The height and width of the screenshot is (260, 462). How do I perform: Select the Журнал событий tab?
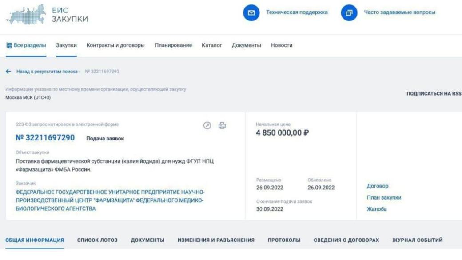(x=417, y=240)
